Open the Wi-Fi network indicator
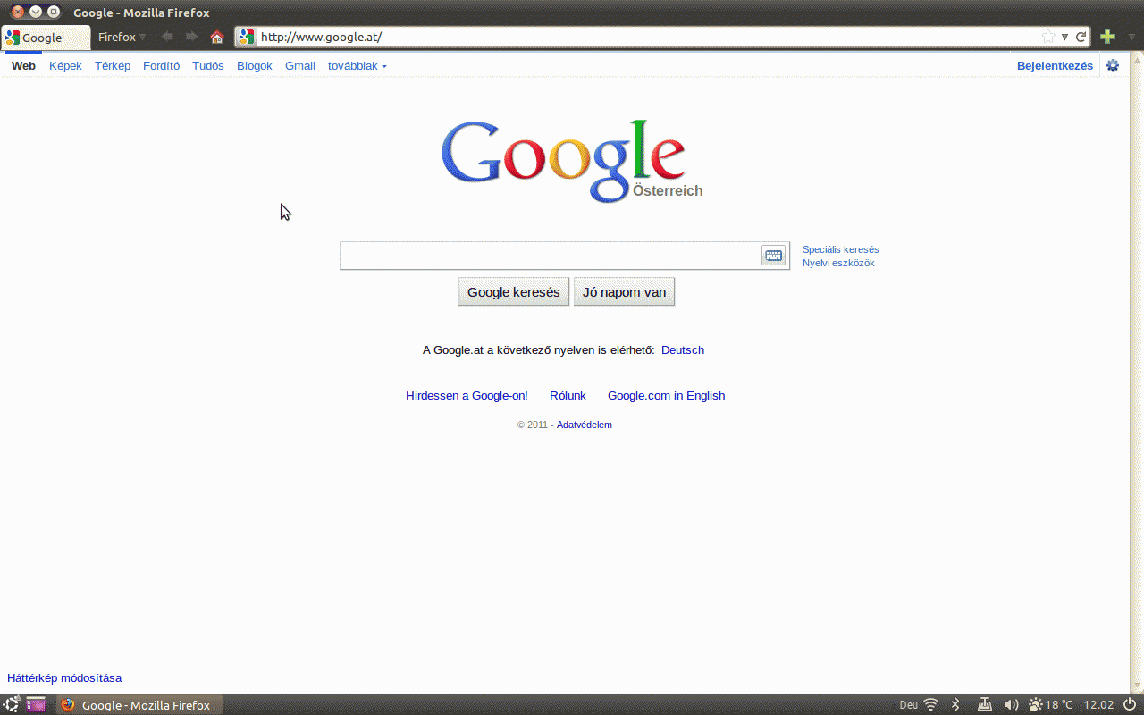 (930, 704)
